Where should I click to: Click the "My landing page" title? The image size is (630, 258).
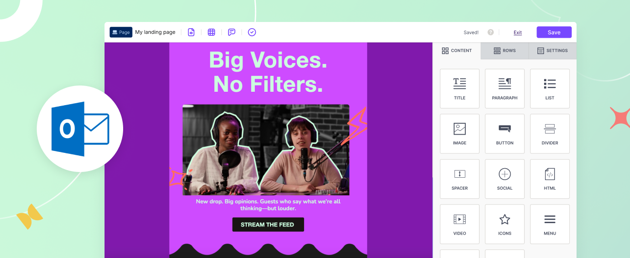[155, 32]
